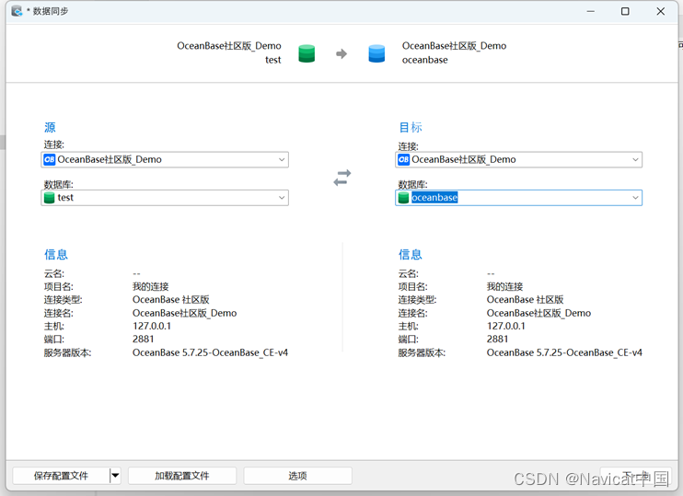Maximize the 数据同步 window

coord(625,11)
